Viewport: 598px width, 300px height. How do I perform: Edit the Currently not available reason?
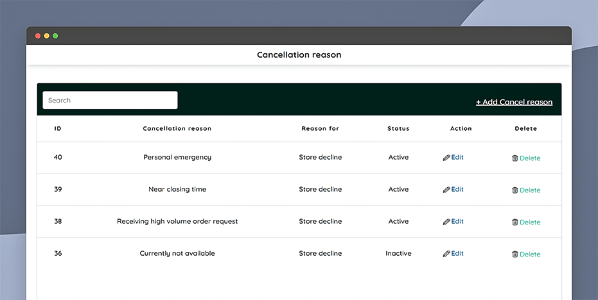click(457, 253)
